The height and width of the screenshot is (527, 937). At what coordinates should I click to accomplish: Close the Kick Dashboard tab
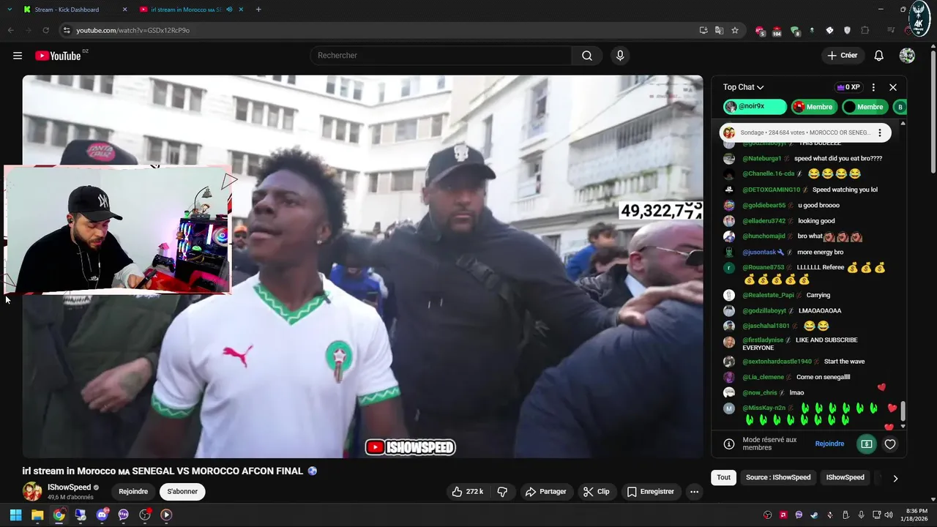coord(124,10)
